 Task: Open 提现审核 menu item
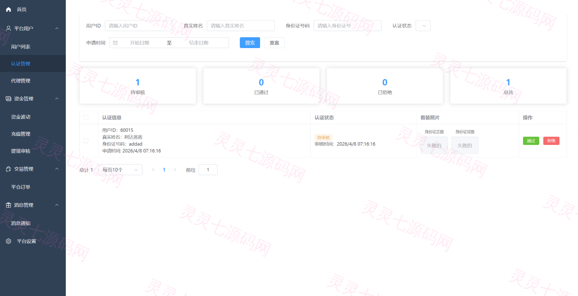(33, 151)
